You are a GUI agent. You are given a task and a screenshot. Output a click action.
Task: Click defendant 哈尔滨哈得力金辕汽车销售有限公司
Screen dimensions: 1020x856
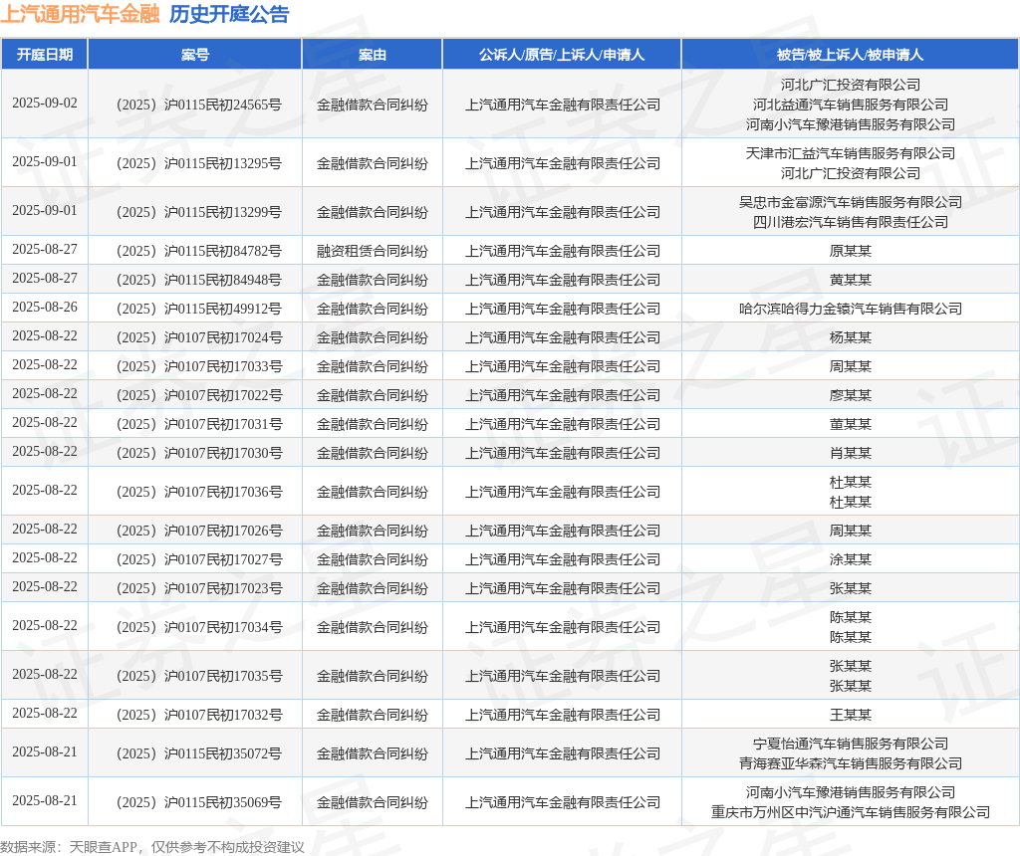click(851, 309)
